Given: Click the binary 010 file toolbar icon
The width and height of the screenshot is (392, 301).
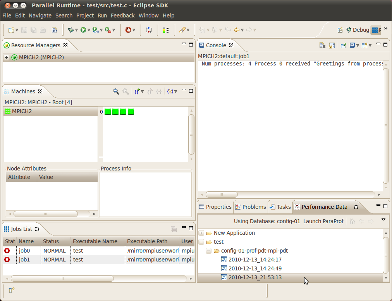Looking at the screenshot, I should [x=54, y=30].
